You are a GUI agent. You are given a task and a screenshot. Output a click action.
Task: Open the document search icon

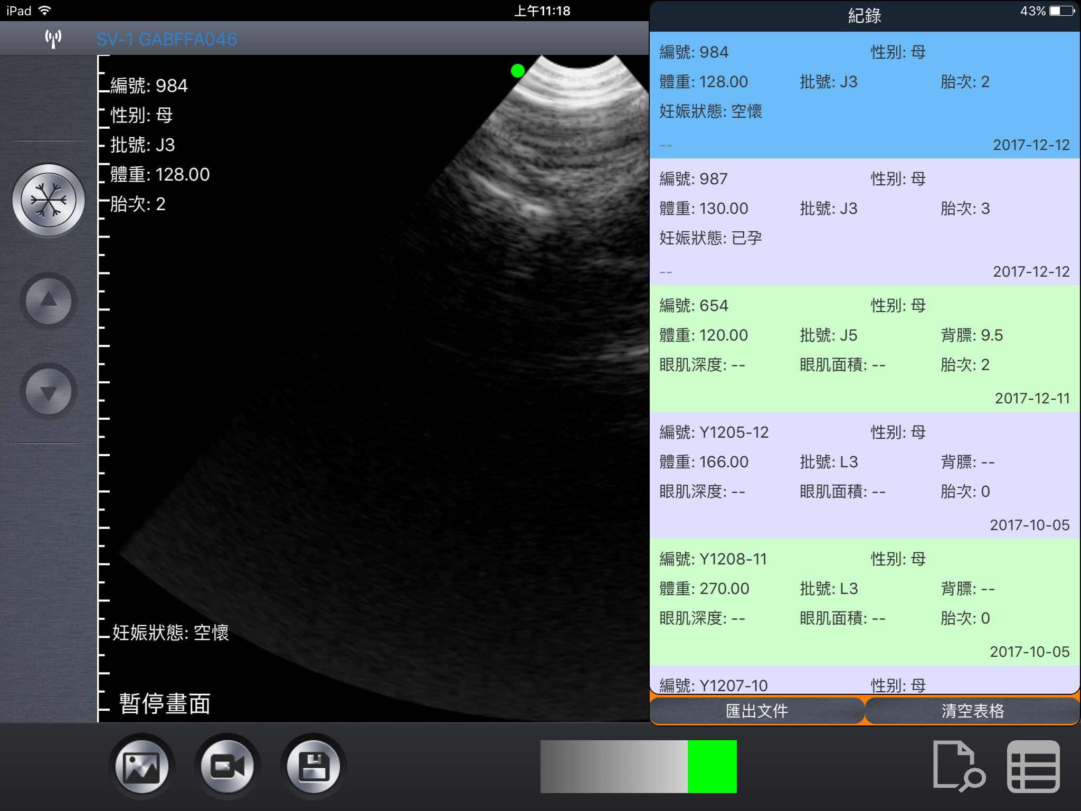958,766
